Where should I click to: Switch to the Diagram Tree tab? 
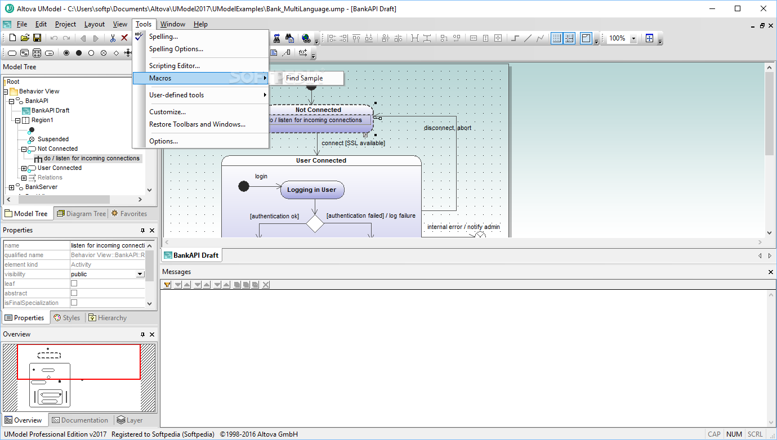point(81,214)
